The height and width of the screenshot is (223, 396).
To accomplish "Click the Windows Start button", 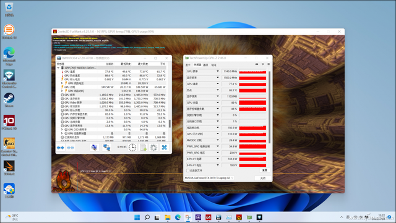I will (x=137, y=217).
